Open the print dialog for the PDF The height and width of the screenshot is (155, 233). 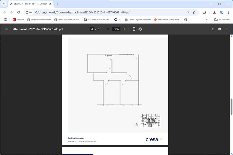tap(220, 29)
